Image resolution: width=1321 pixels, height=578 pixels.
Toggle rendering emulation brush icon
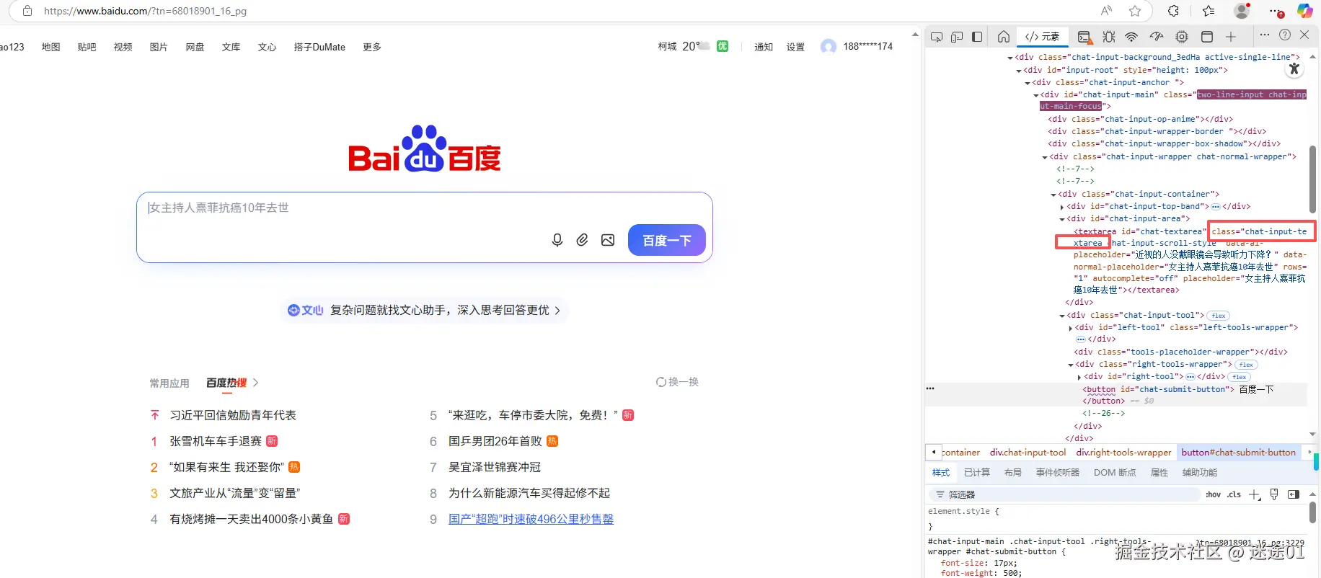click(1274, 494)
